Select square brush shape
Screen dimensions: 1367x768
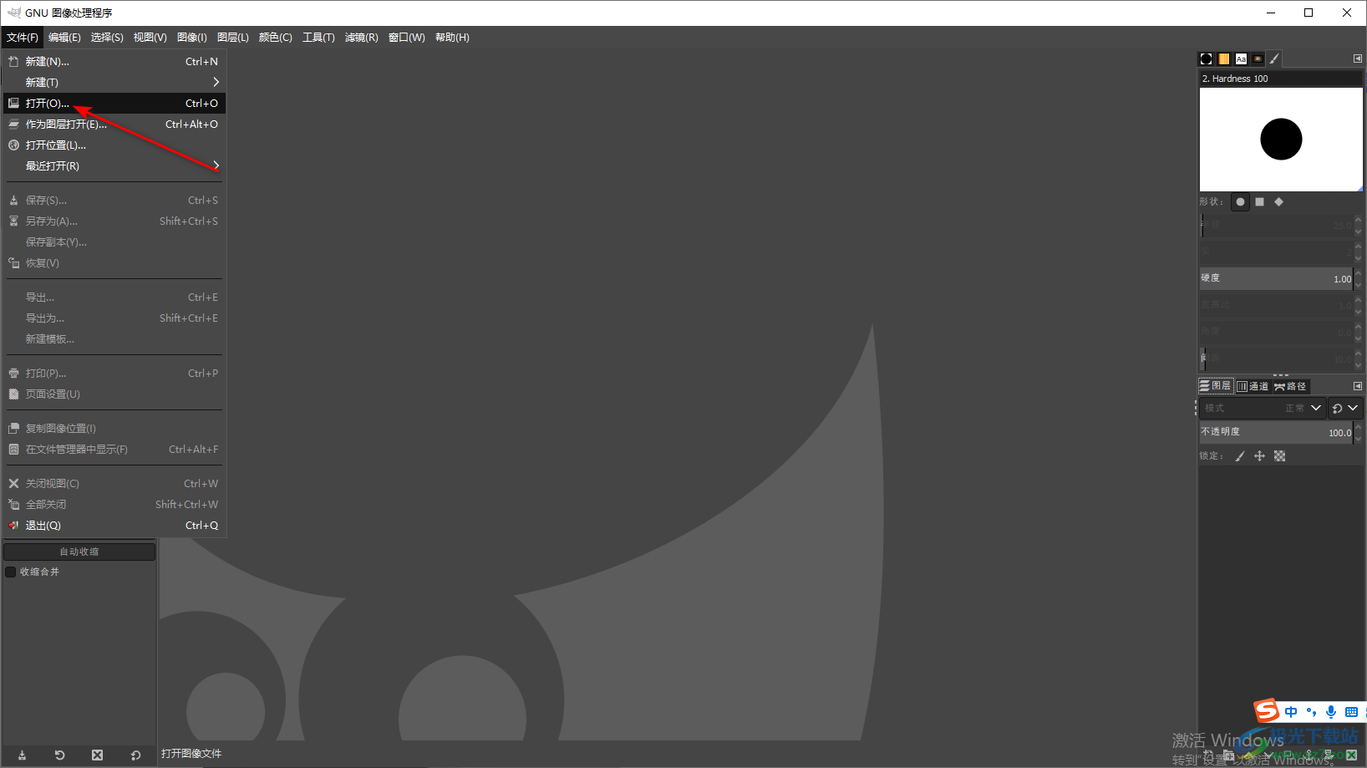1259,201
